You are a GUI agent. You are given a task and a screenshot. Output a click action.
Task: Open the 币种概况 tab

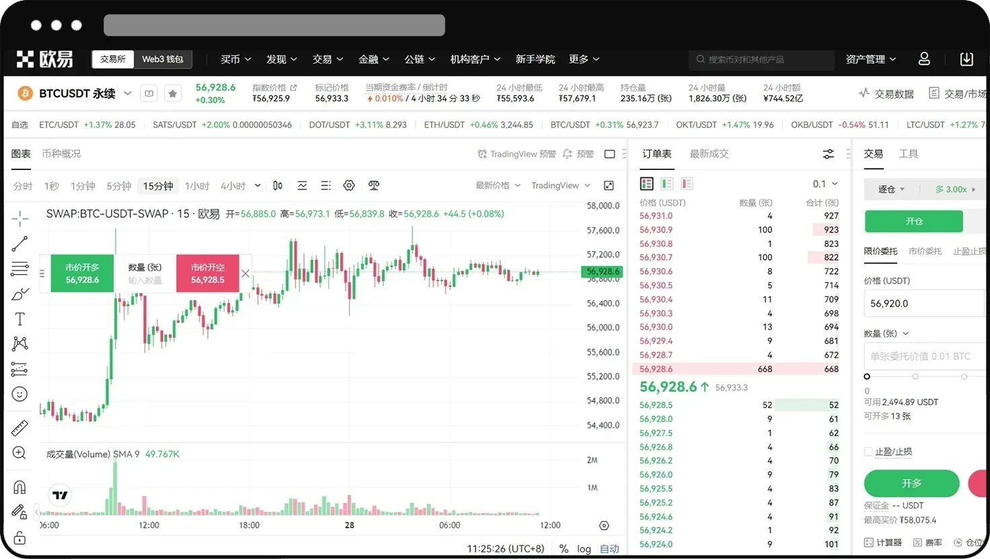(x=61, y=154)
